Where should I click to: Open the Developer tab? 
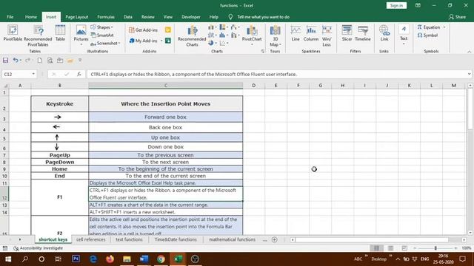[191, 17]
